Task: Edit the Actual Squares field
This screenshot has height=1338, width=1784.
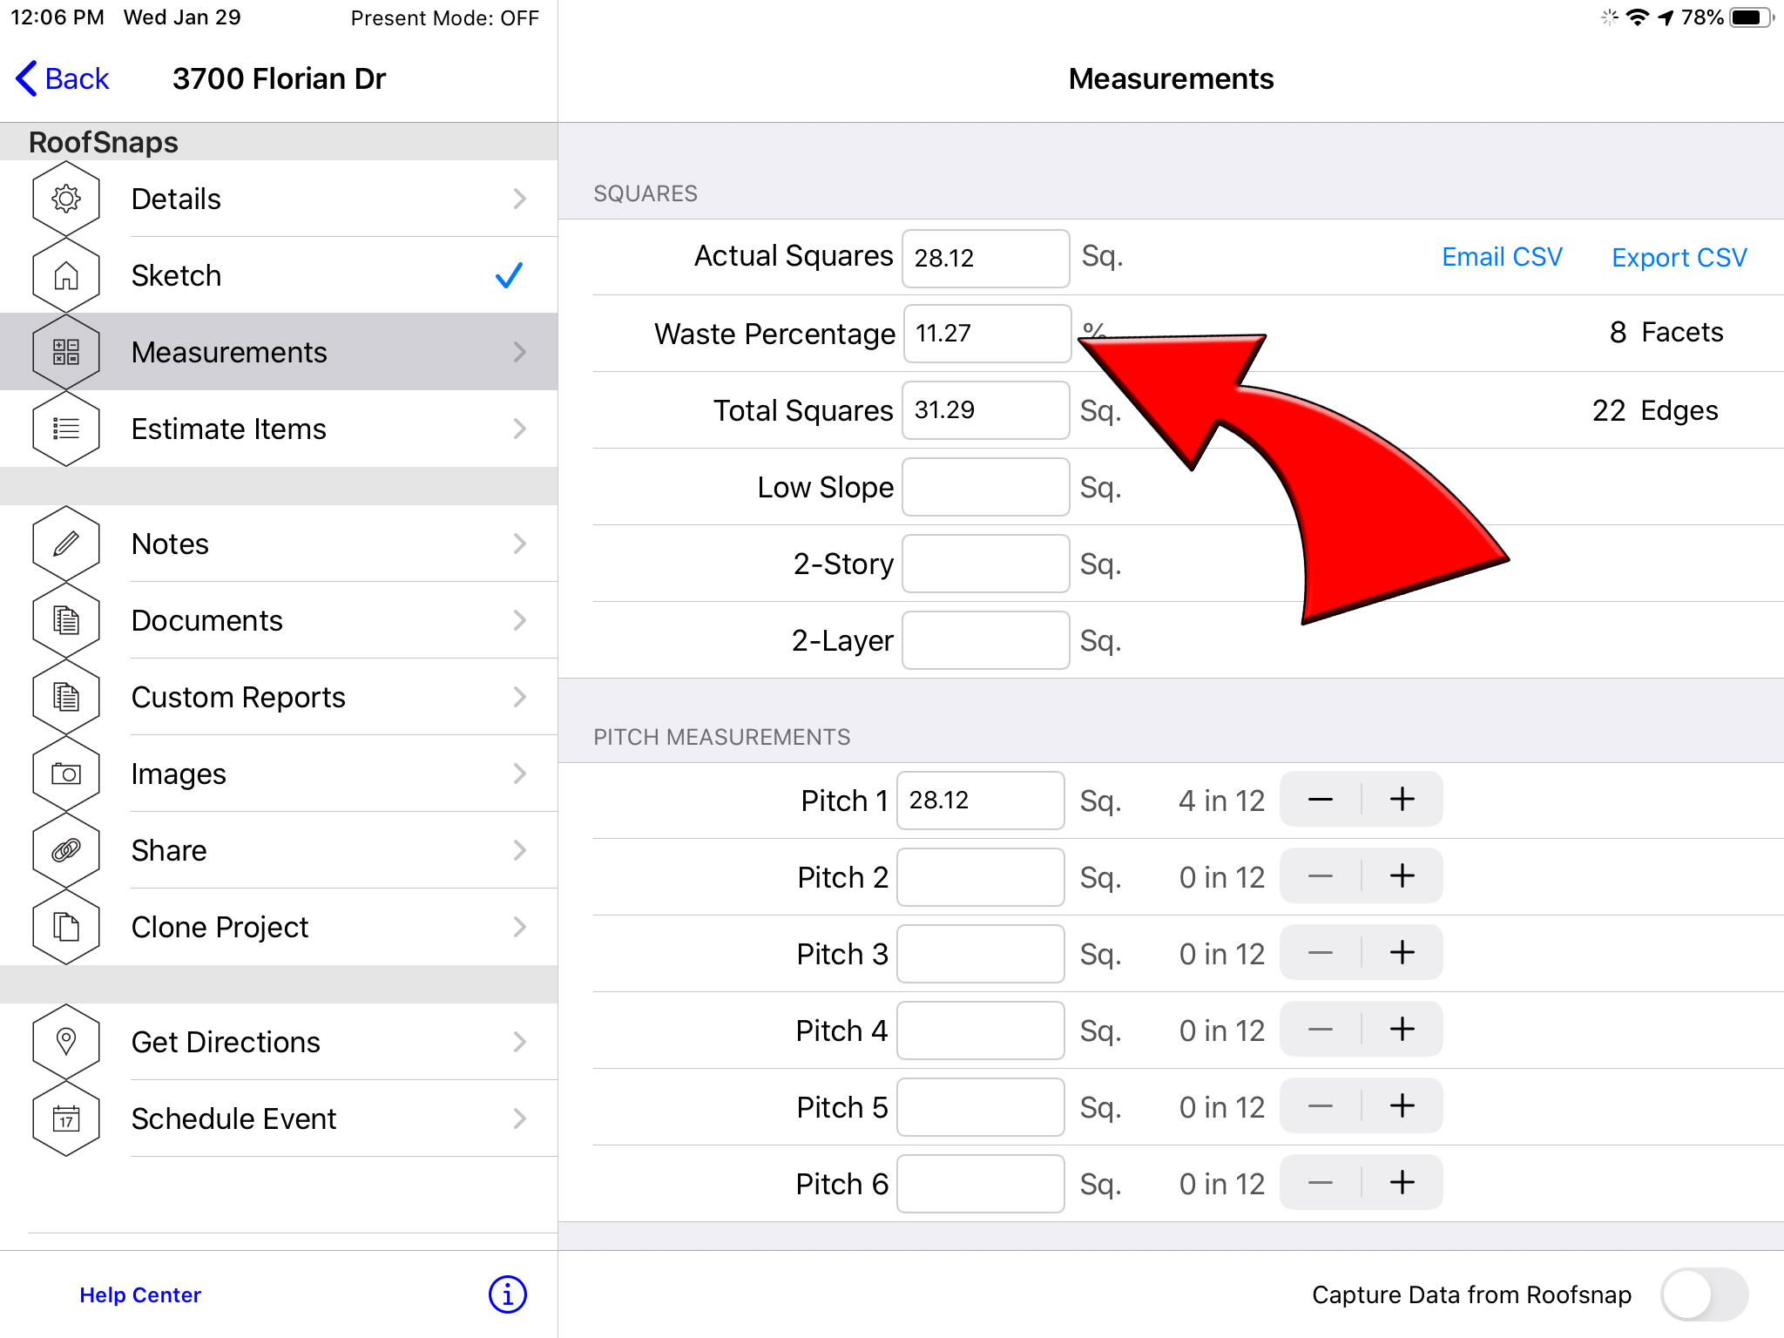Action: [985, 258]
